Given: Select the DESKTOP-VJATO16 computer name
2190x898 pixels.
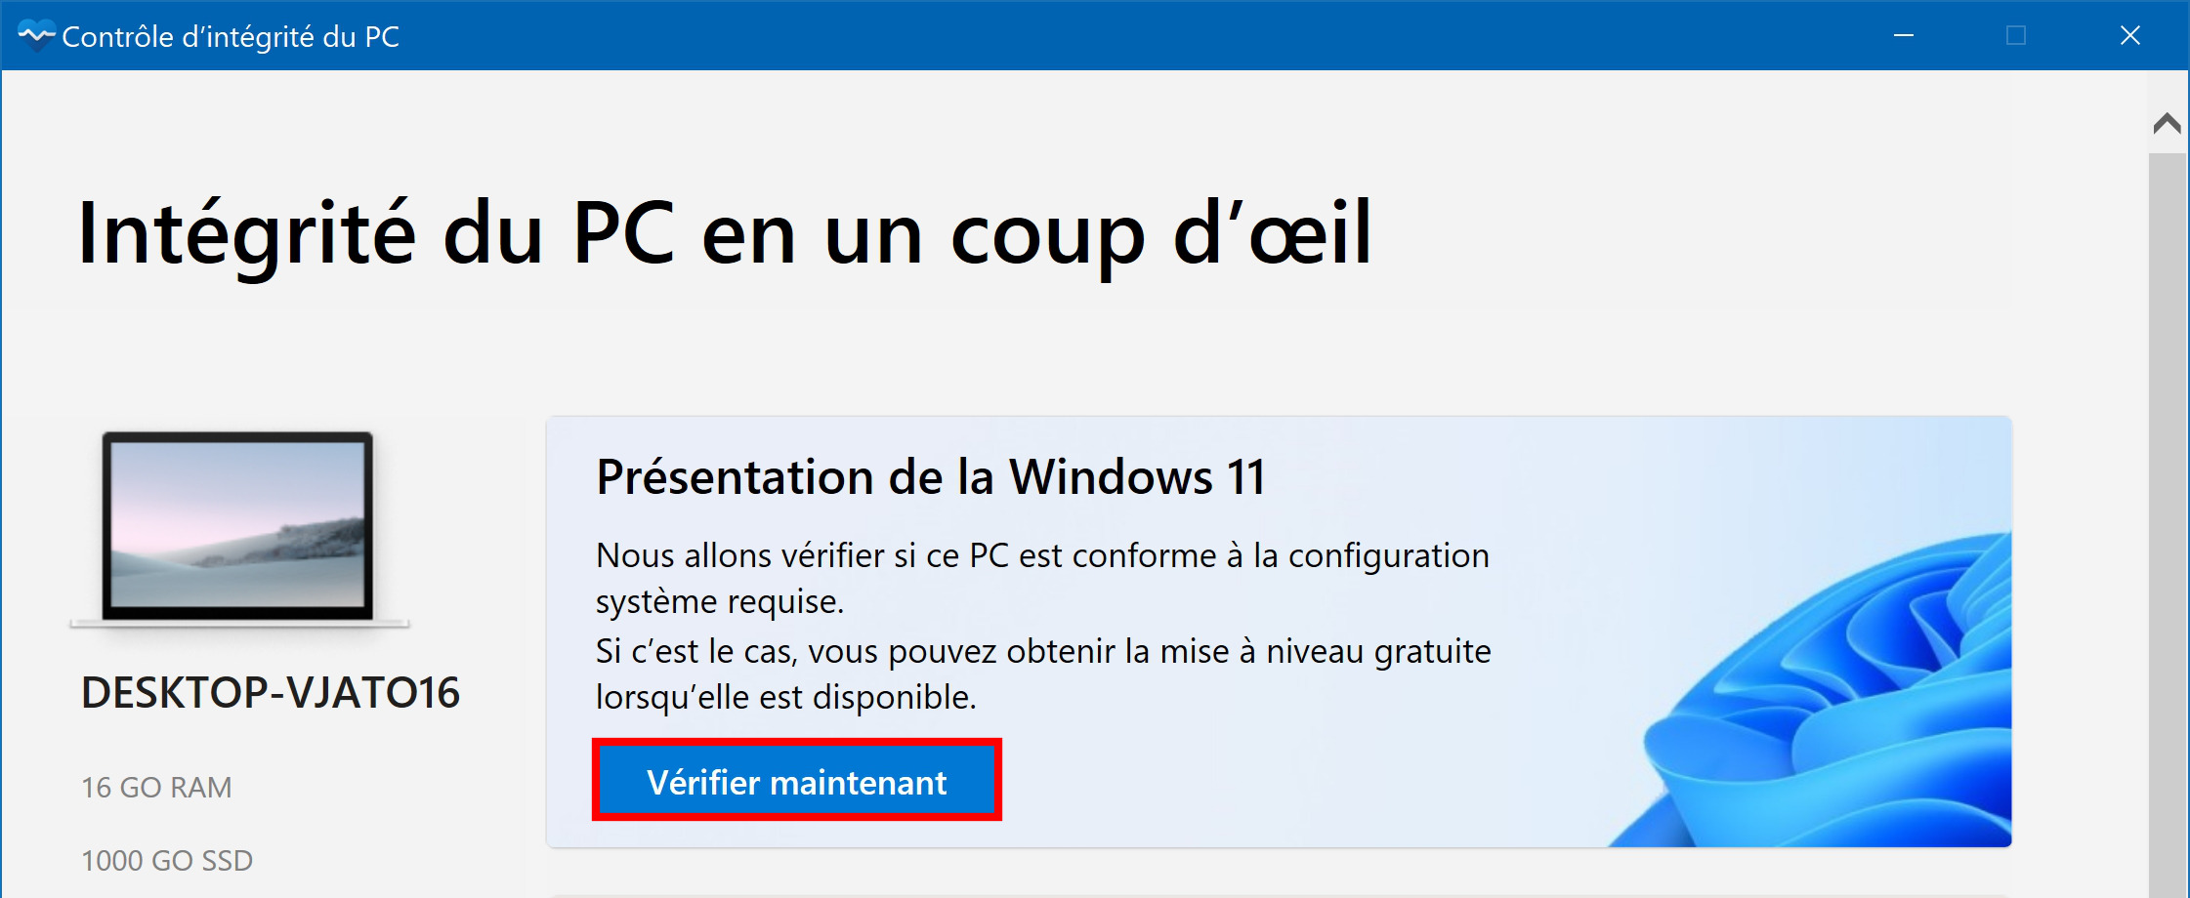Looking at the screenshot, I should [x=271, y=693].
